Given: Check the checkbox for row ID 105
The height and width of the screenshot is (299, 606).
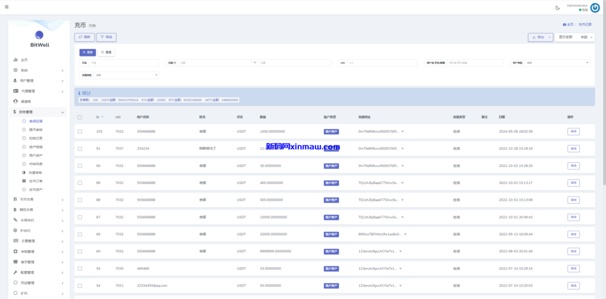Looking at the screenshot, I should 80,131.
